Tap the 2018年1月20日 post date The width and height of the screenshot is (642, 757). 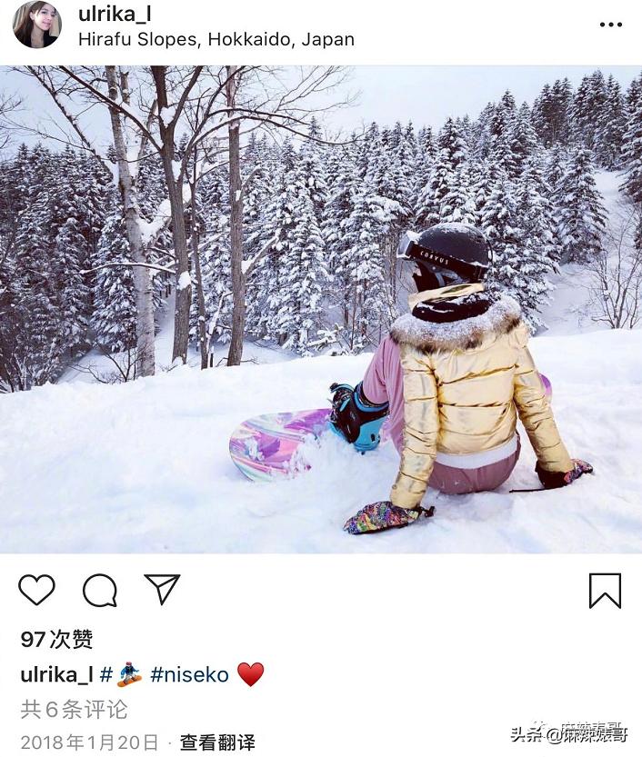point(89,742)
